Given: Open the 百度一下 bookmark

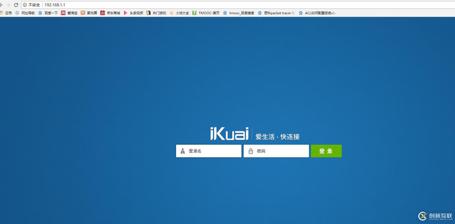Looking at the screenshot, I should [48, 13].
